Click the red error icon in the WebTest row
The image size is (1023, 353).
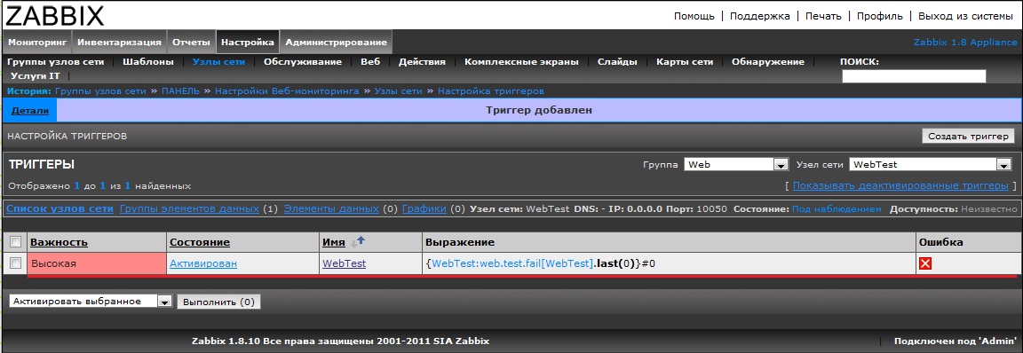coord(924,263)
